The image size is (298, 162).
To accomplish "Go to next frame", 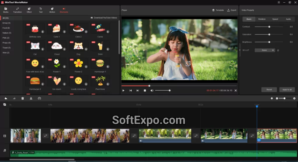I will click(138, 91).
